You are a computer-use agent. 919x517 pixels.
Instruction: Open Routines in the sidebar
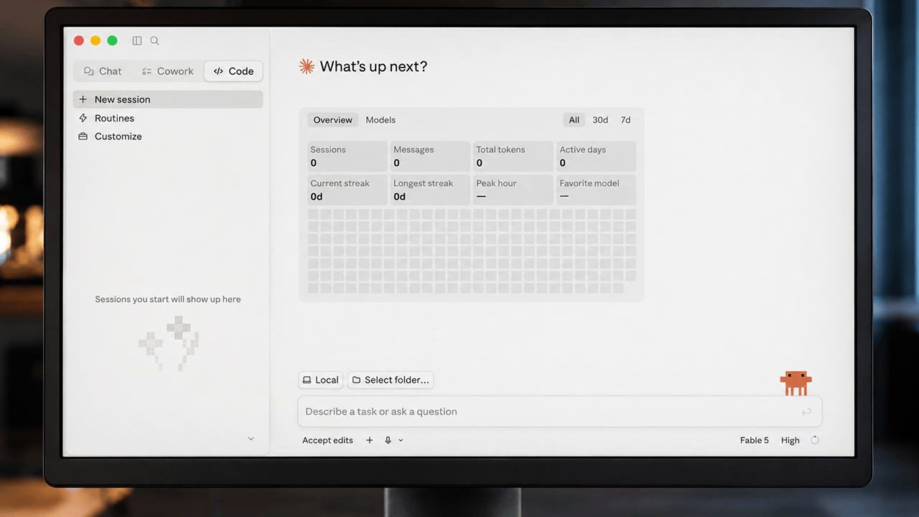(168, 118)
